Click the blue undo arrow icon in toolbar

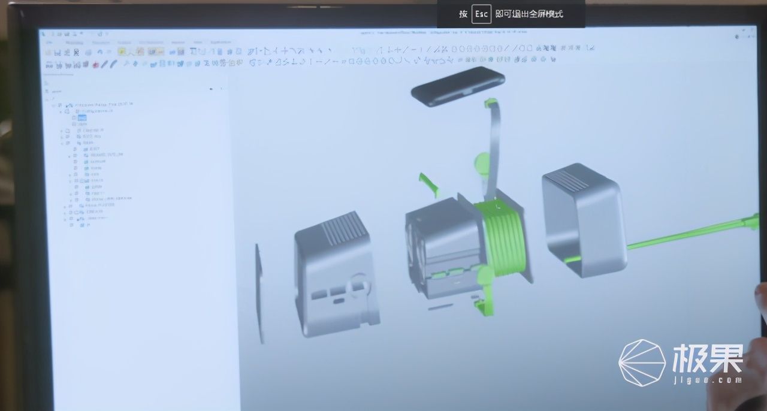pyautogui.click(x=100, y=52)
